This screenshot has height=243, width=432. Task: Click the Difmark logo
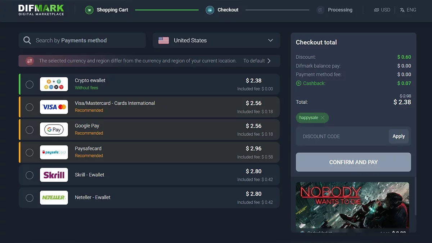coord(41,10)
